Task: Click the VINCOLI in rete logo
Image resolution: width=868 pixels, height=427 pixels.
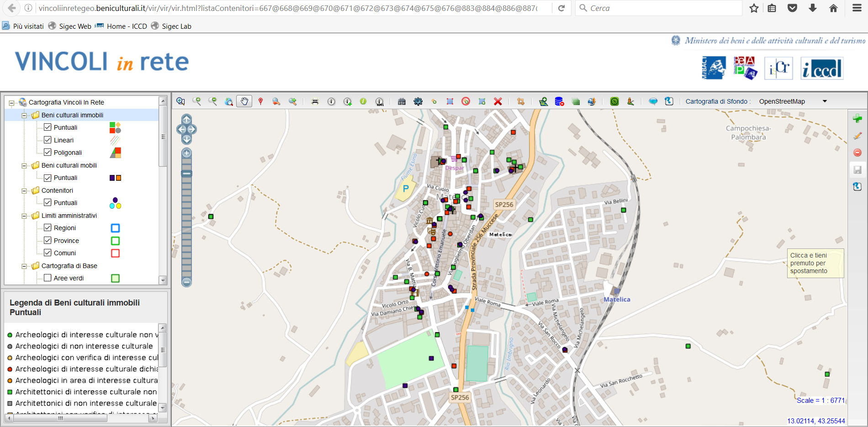Action: pyautogui.click(x=102, y=62)
